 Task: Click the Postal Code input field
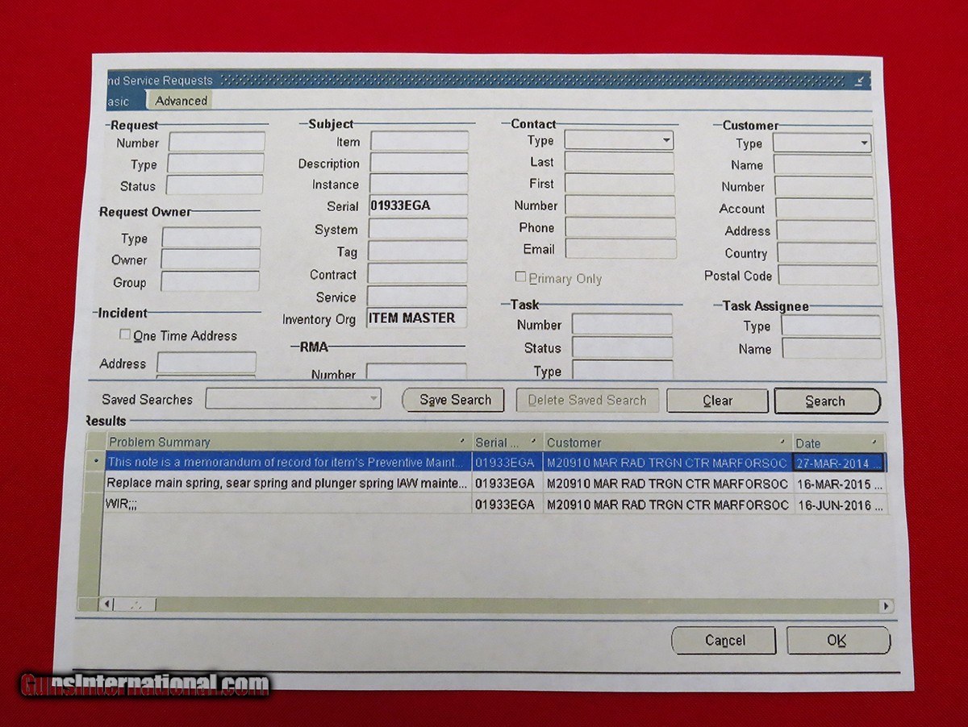click(828, 275)
